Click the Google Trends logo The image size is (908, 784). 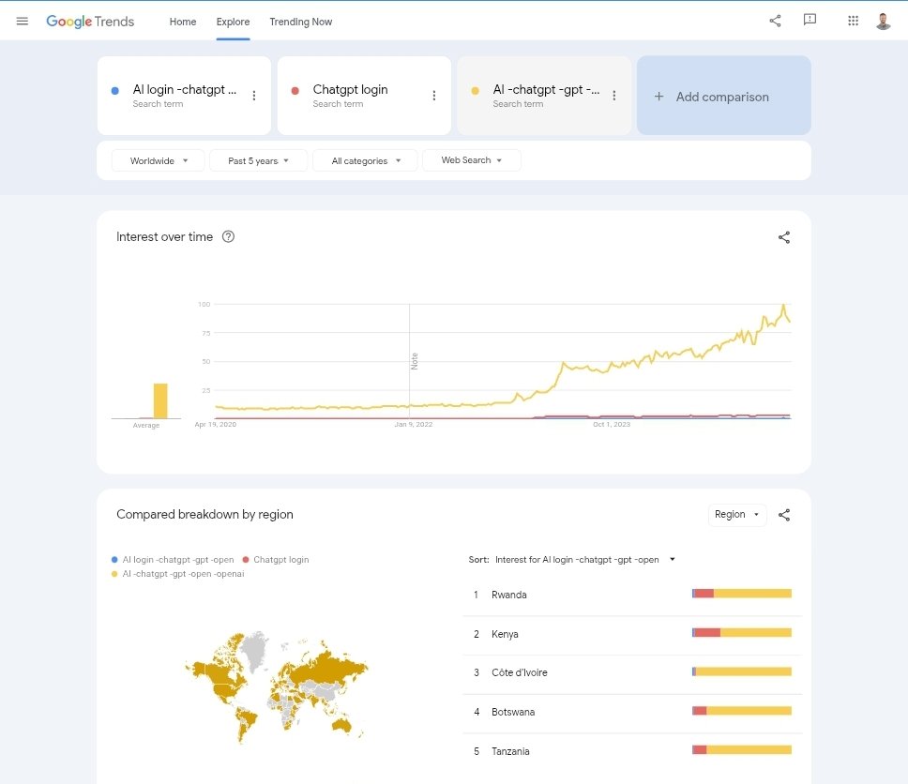tap(90, 22)
